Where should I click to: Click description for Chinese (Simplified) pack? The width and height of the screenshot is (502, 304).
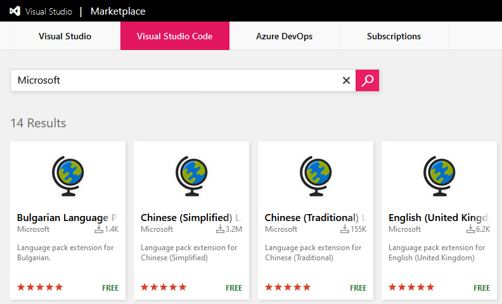click(189, 253)
